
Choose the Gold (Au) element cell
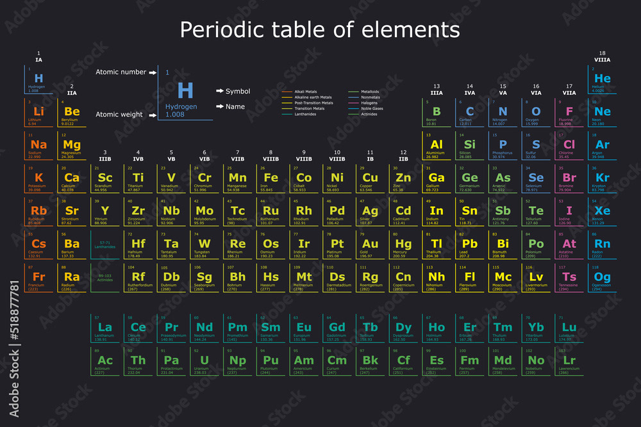pos(370,245)
